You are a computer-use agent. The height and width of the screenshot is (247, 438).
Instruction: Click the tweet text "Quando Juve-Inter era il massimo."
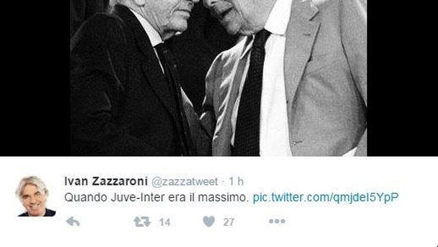[156, 197]
